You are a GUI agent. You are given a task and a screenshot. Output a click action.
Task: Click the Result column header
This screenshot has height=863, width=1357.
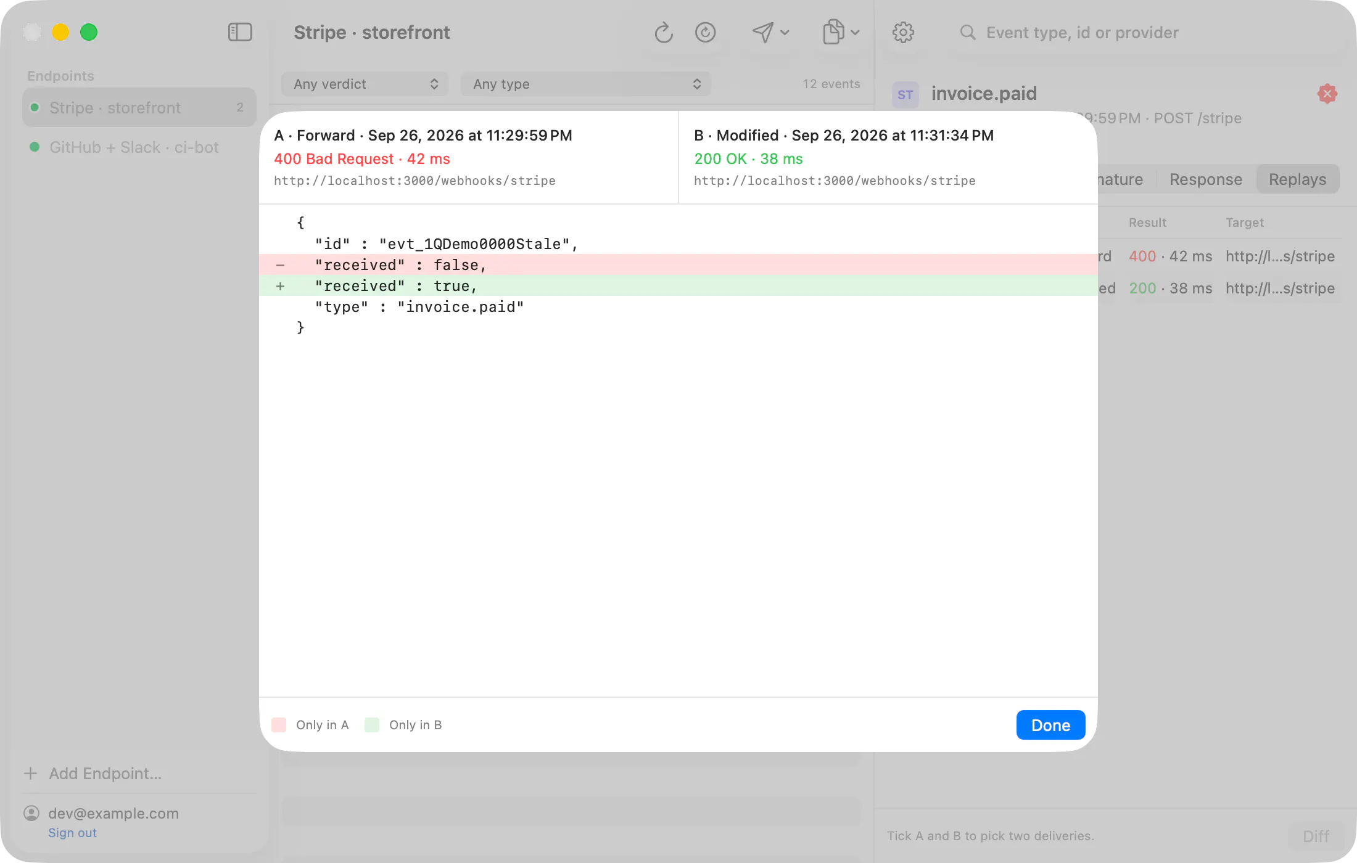[1147, 223]
